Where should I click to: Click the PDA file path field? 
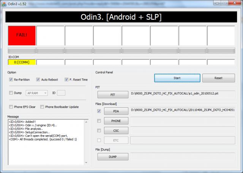(x=183, y=111)
